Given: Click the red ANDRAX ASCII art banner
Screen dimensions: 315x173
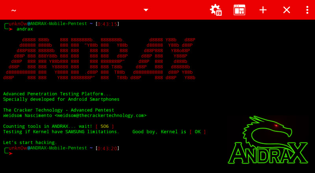Looking at the screenshot, I should point(99,59).
